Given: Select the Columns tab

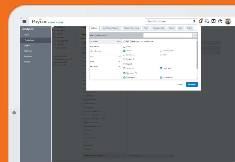Looking at the screenshot, I should 94,28.
